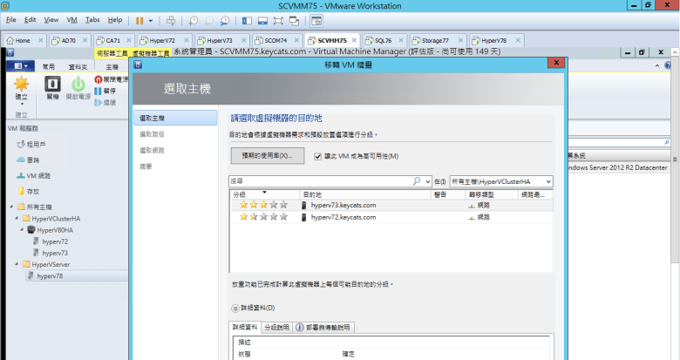Select the VM 網路 item in sidebar
Screen dimensions: 680x360
click(x=37, y=176)
